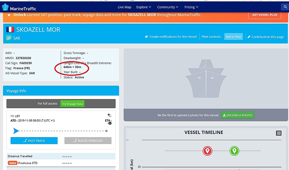Click the VESSEL TIMELINE heading
This screenshot has height=170, width=289.
(204, 132)
